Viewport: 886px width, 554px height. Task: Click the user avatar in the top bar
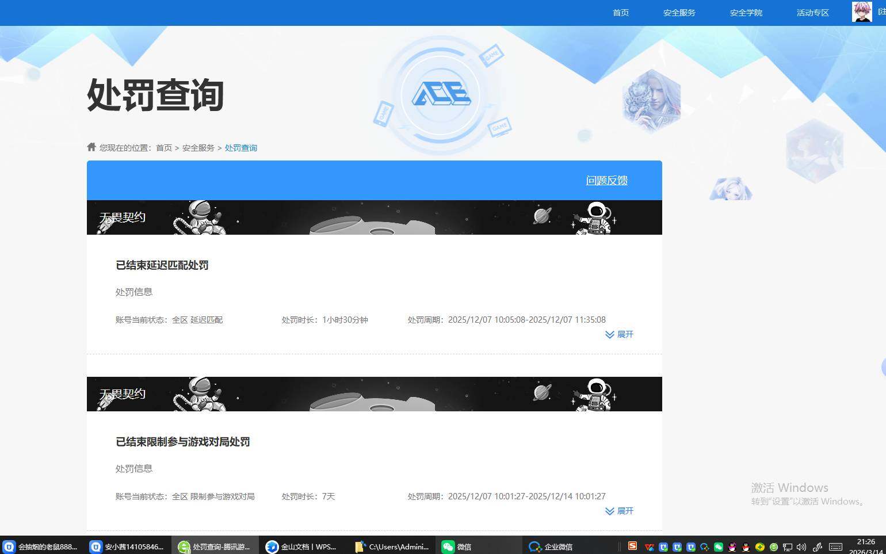[860, 12]
